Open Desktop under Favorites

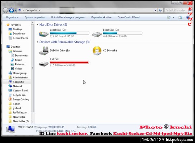(x=17, y=29)
